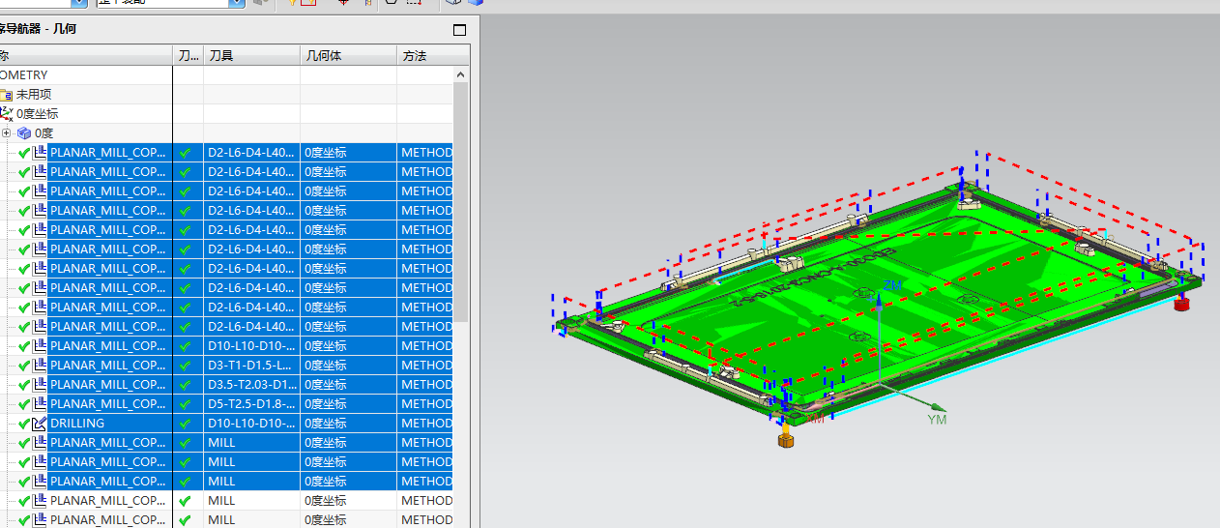Image resolution: width=1220 pixels, height=528 pixels.
Task: Click the planar mill icon in the D3-T1-D1.5 row
Action: pos(40,366)
